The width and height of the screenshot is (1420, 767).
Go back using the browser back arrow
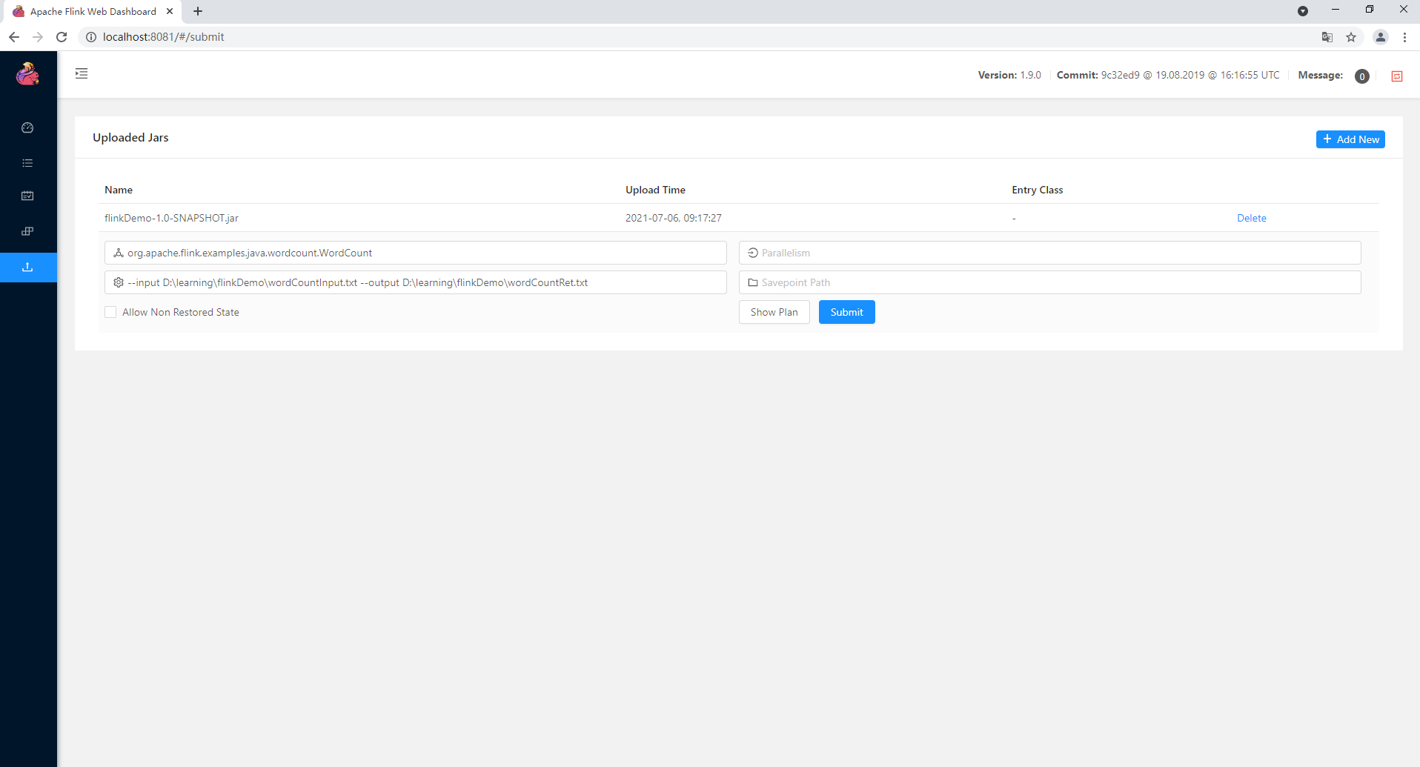[14, 37]
